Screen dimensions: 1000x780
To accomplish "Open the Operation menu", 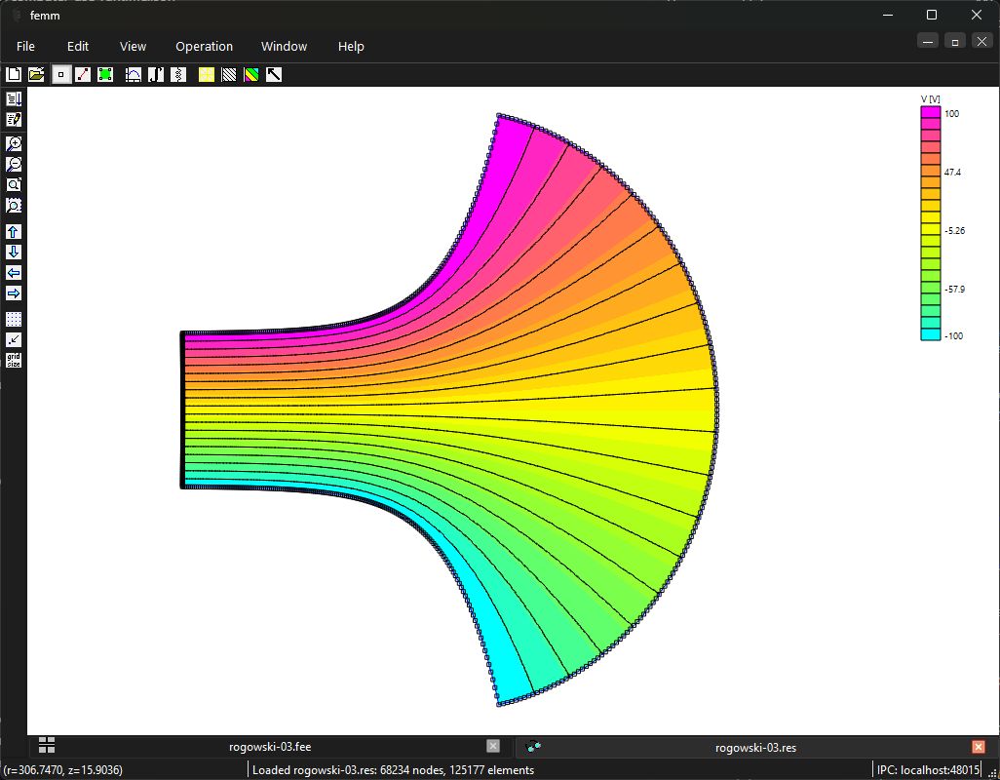I will coord(204,47).
